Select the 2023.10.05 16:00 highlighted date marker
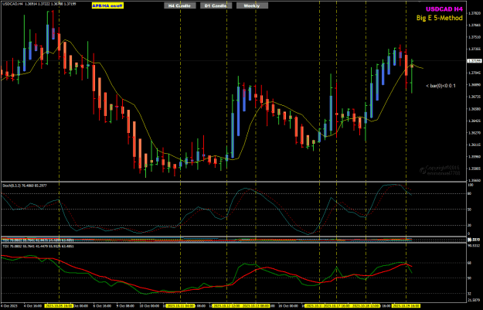The width and height of the screenshot is (483, 310). [x=60, y=306]
